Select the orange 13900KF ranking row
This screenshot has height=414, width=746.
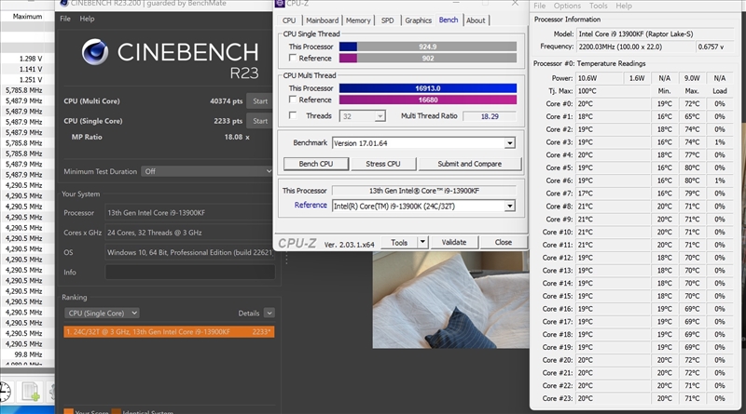click(169, 332)
